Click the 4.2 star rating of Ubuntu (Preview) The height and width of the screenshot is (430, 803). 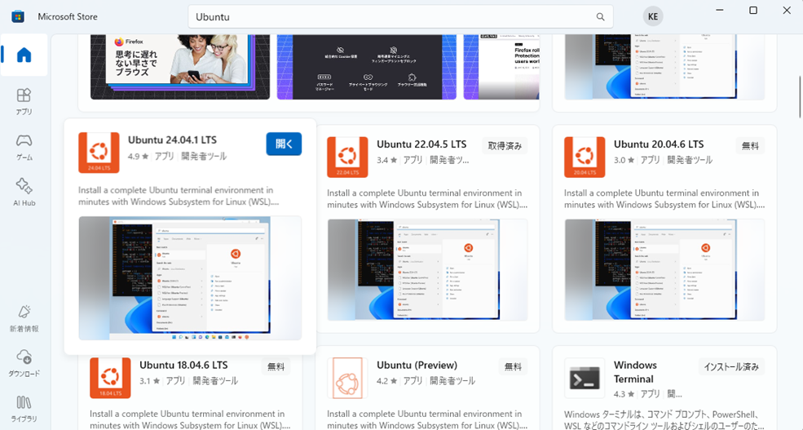click(387, 381)
